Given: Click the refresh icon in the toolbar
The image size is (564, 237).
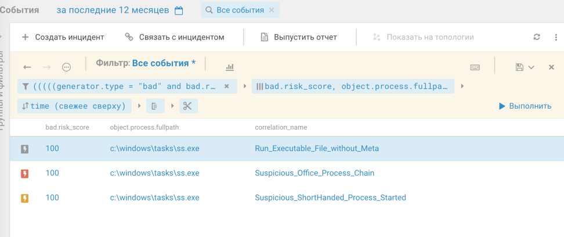Looking at the screenshot, I should pyautogui.click(x=537, y=37).
